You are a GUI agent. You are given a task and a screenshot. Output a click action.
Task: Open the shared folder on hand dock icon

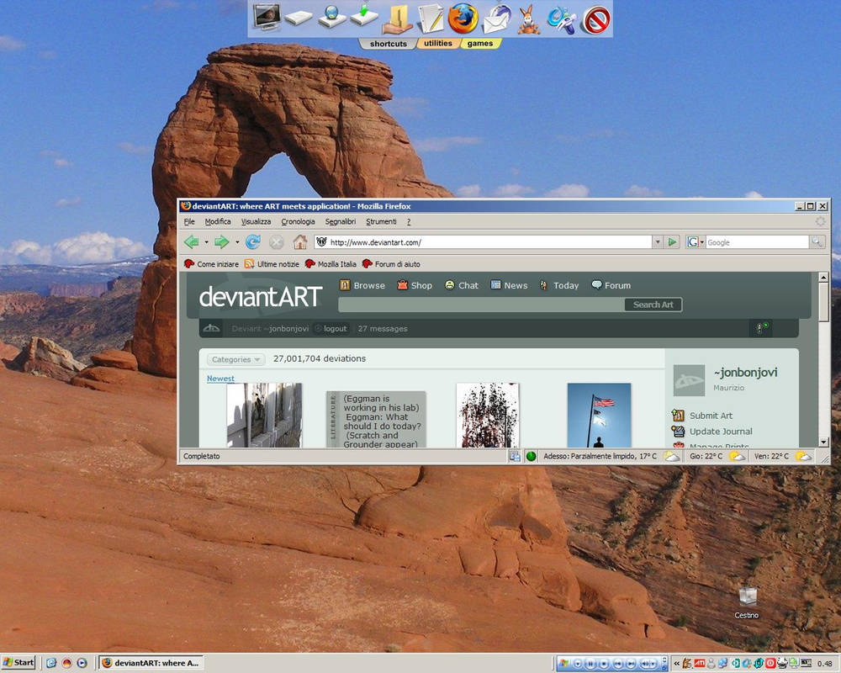398,19
